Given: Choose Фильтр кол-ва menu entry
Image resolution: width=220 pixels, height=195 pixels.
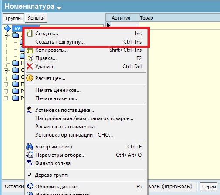Looking at the screenshot, I should click(86, 163).
